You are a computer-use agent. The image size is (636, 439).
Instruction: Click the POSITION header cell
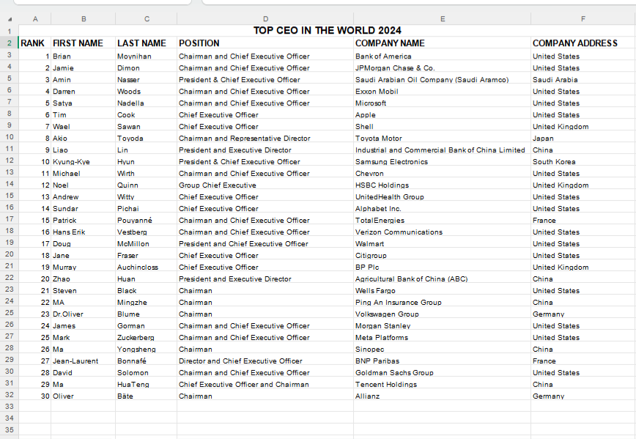pyautogui.click(x=265, y=43)
